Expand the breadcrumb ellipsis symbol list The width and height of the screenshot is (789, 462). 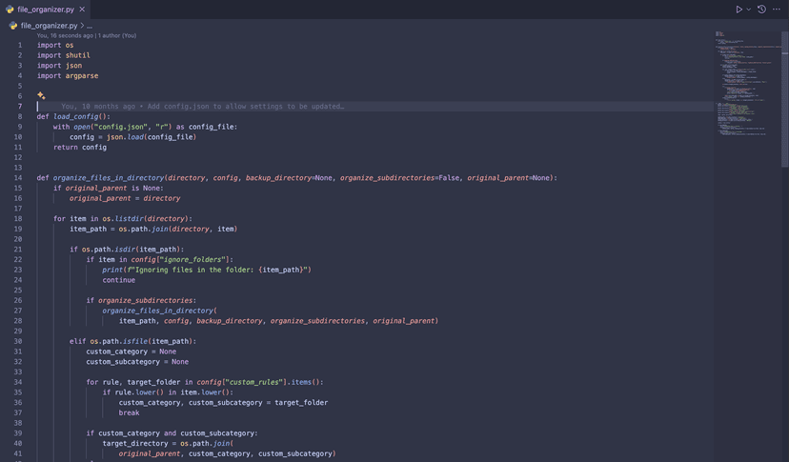[91, 26]
